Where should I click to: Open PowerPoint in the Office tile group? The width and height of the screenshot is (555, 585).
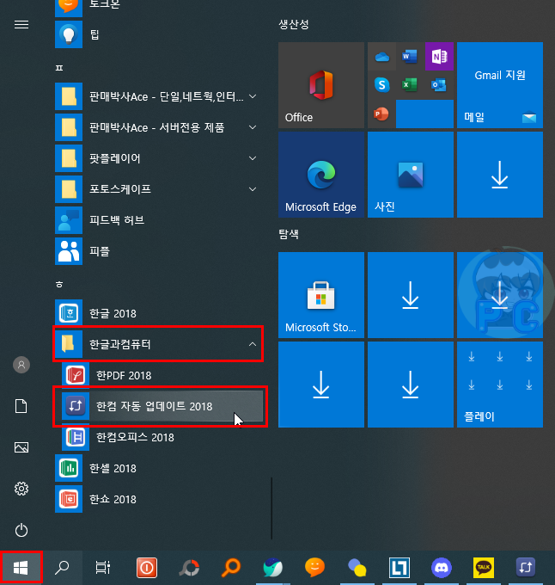(381, 114)
